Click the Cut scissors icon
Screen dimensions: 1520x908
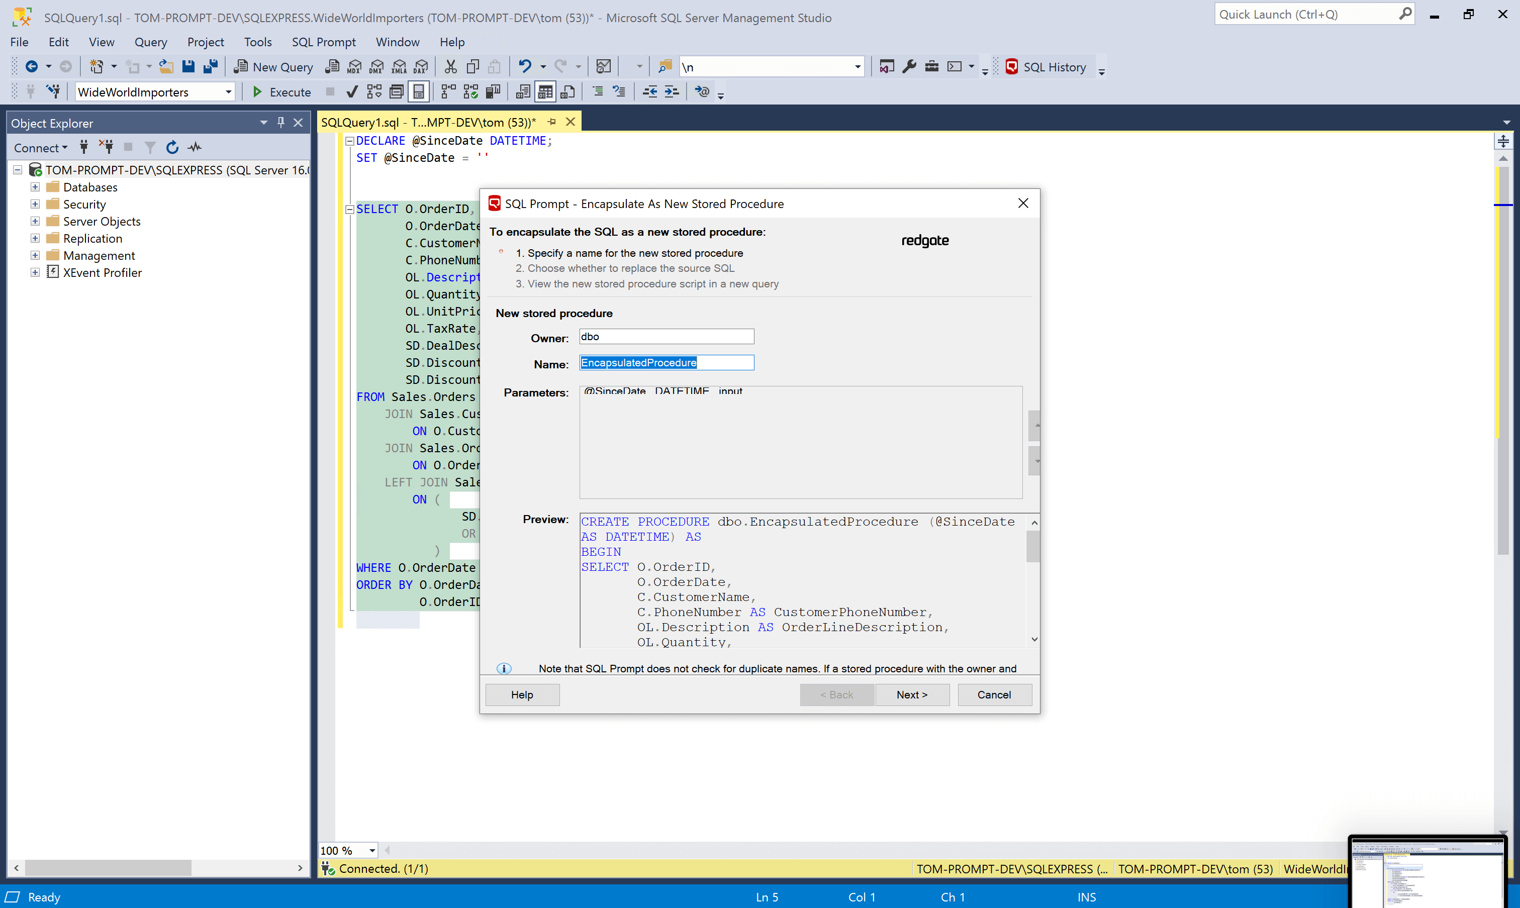pos(450,67)
